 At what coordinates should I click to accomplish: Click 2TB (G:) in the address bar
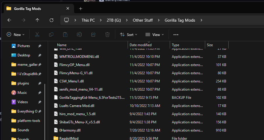pyautogui.click(x=114, y=20)
